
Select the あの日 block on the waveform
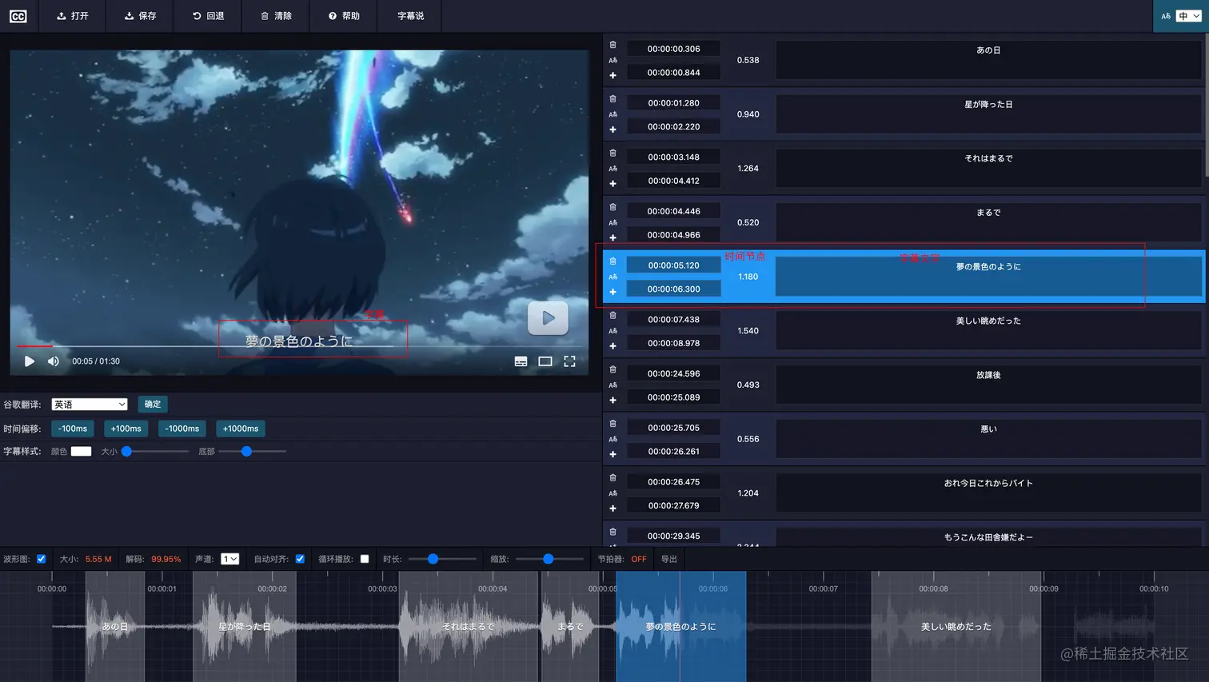coord(115,627)
